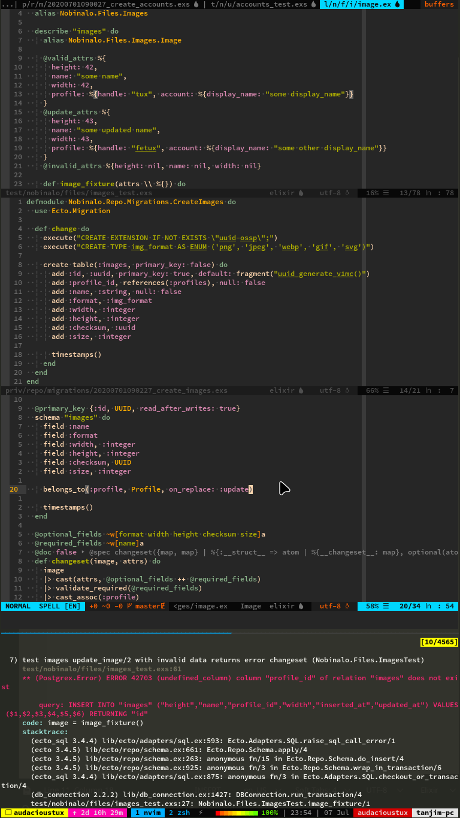Click the 'schema "images" do' line
460x818 pixels.
(72, 417)
